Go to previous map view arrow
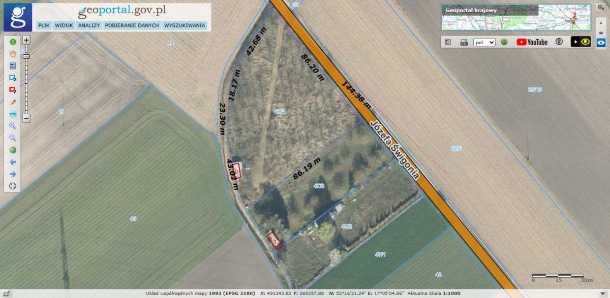 pos(13,162)
